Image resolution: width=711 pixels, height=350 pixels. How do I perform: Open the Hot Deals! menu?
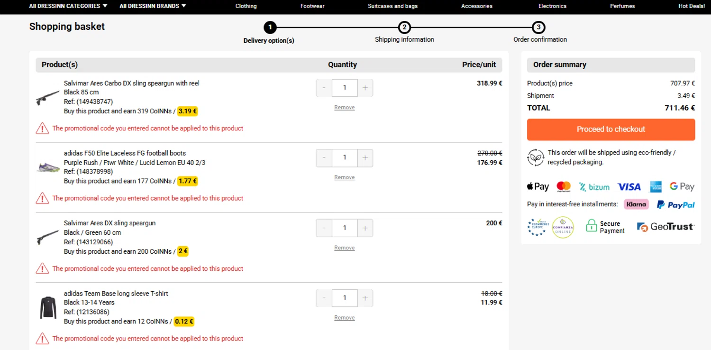click(x=692, y=6)
